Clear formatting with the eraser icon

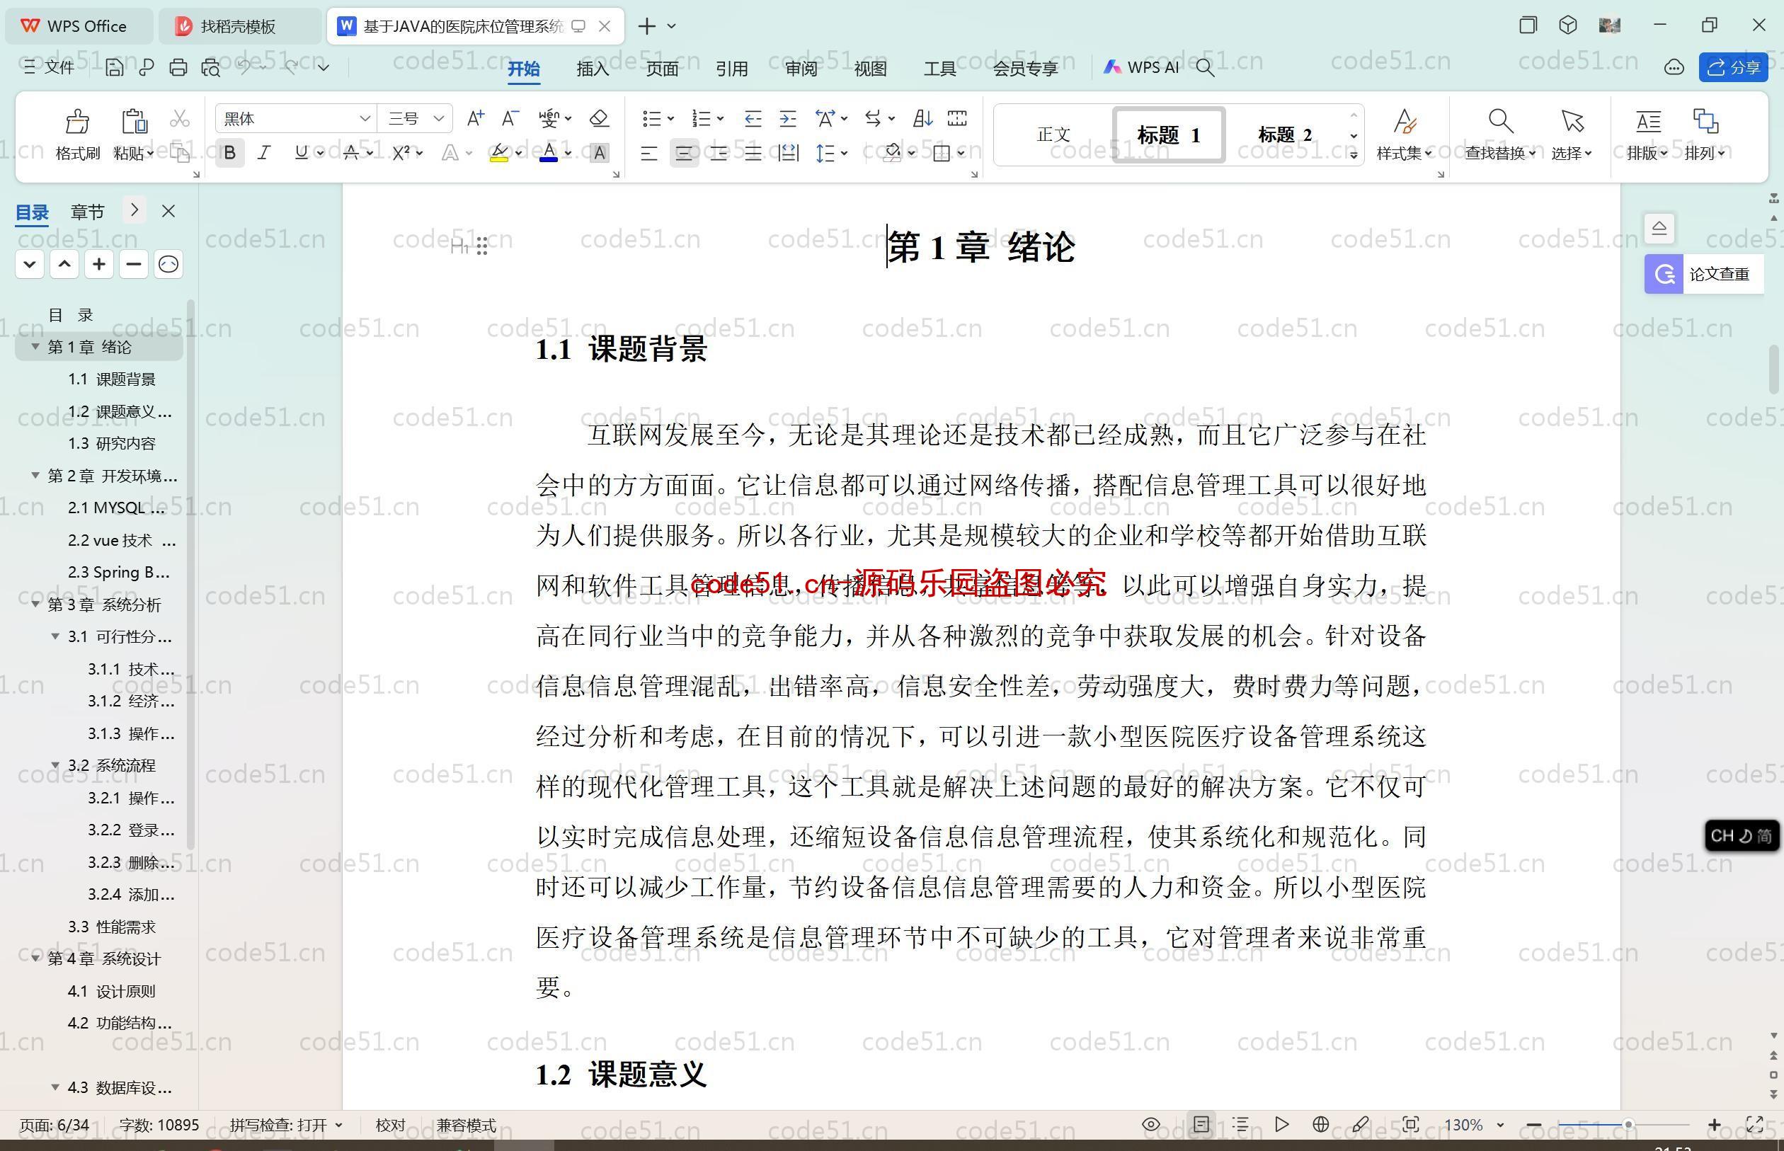point(599,118)
